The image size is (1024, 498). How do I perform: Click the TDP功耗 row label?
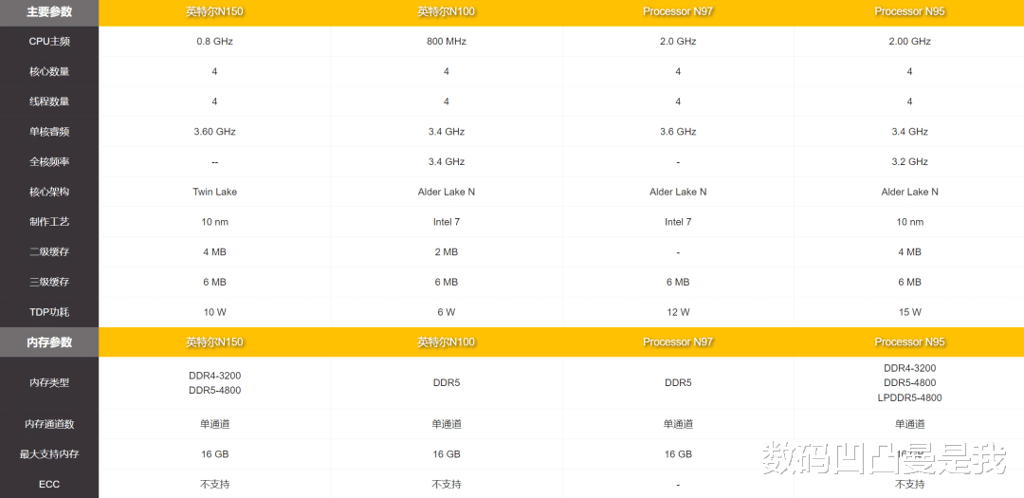point(49,312)
